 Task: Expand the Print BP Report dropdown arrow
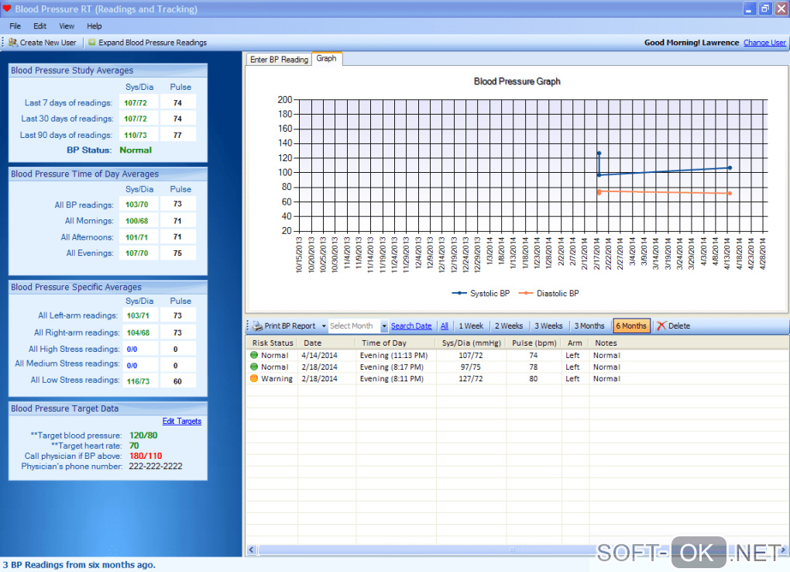point(324,326)
